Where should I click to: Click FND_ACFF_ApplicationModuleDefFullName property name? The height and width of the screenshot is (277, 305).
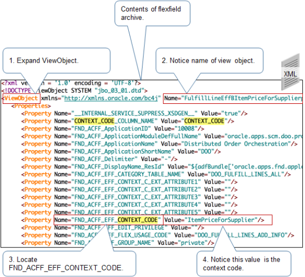point(136,136)
